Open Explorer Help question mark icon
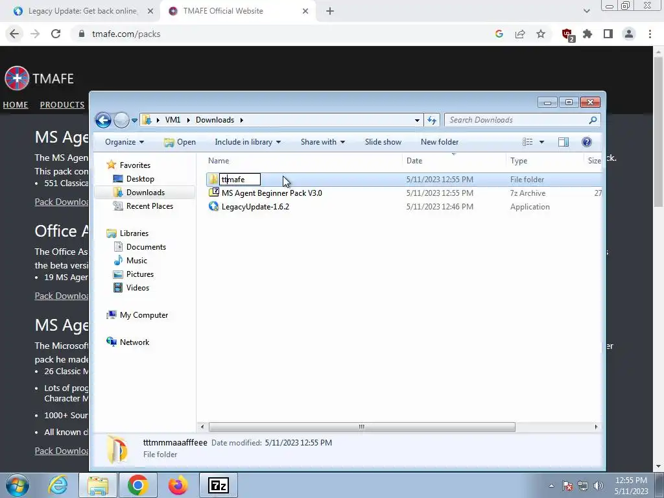The height and width of the screenshot is (498, 664). pos(586,142)
